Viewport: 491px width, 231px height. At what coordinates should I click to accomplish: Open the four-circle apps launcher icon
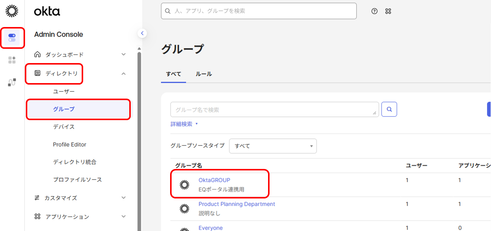[x=388, y=11]
